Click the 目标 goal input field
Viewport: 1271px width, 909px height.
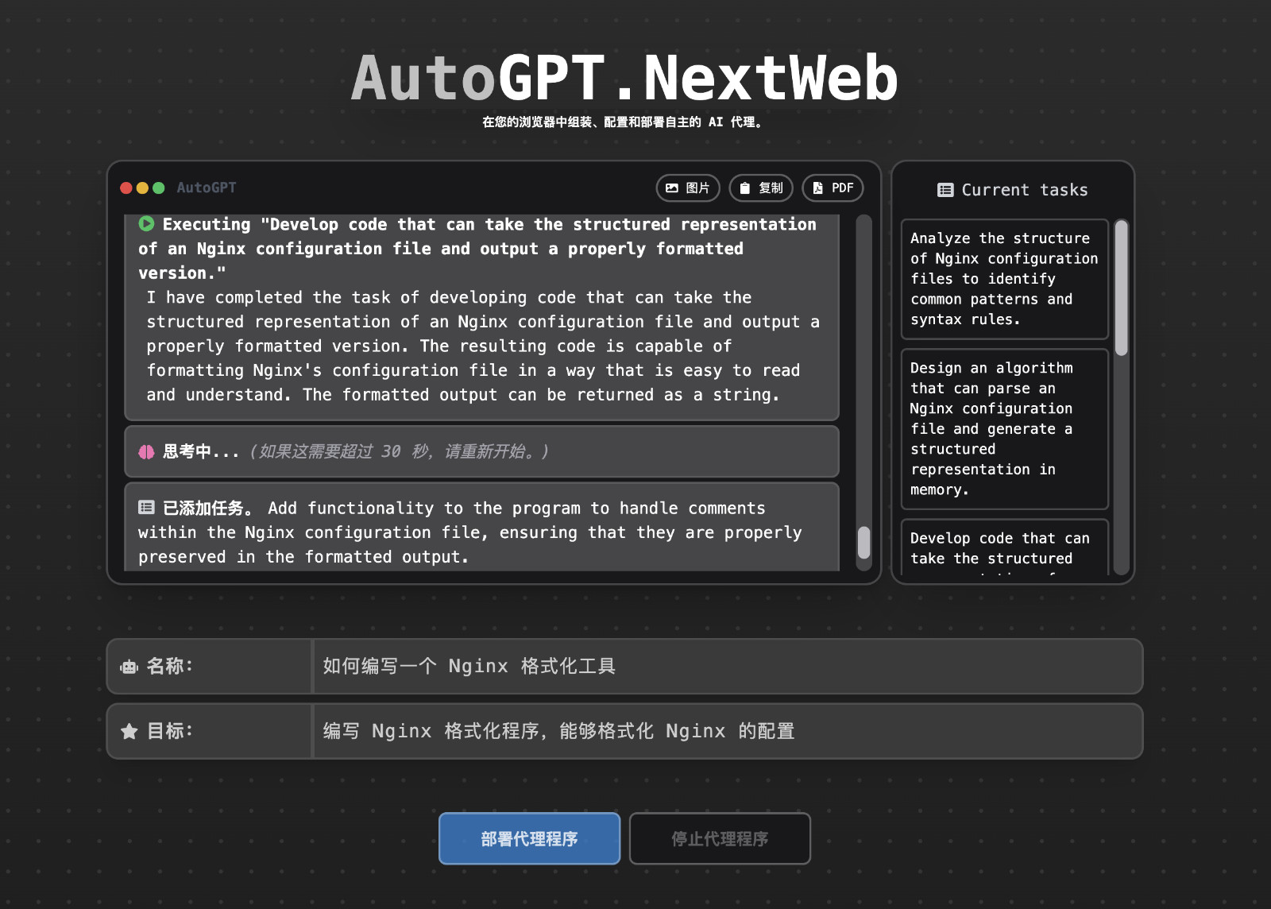point(728,731)
